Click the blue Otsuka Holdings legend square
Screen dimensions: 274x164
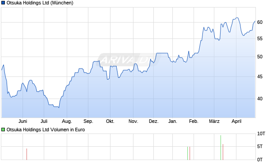tap(3, 3)
